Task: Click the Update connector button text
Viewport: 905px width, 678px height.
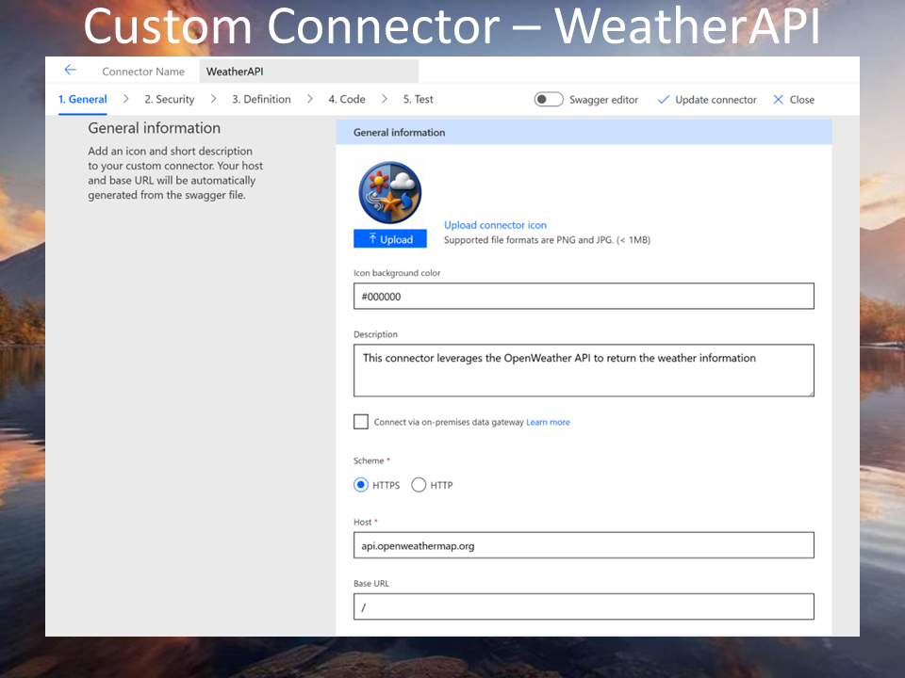Action: click(x=716, y=100)
